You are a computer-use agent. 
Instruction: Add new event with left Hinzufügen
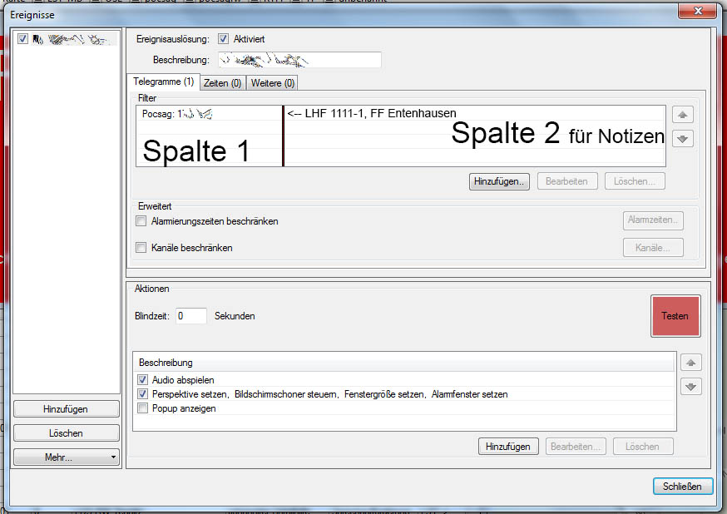pos(66,409)
